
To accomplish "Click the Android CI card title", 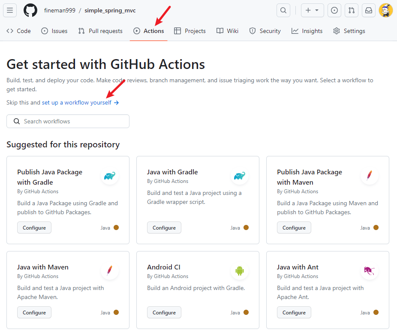I will click(x=164, y=267).
